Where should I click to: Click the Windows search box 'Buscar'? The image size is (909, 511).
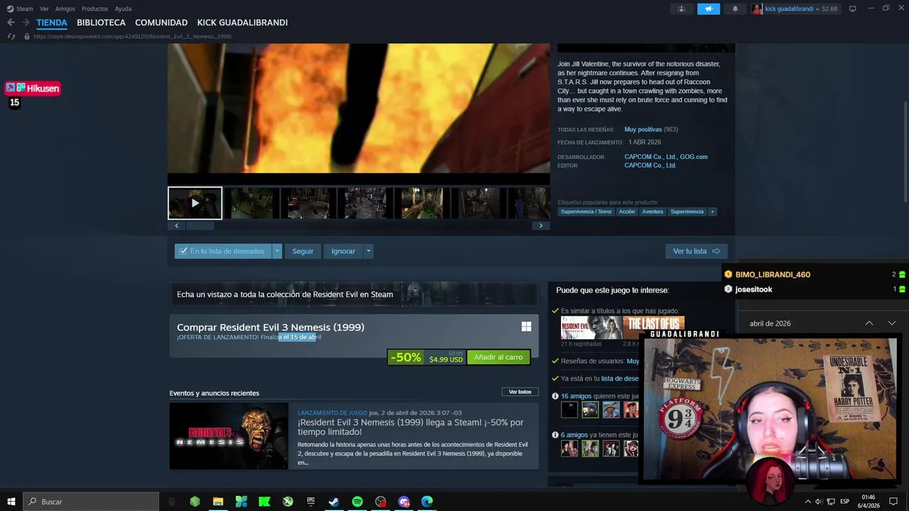click(x=91, y=502)
